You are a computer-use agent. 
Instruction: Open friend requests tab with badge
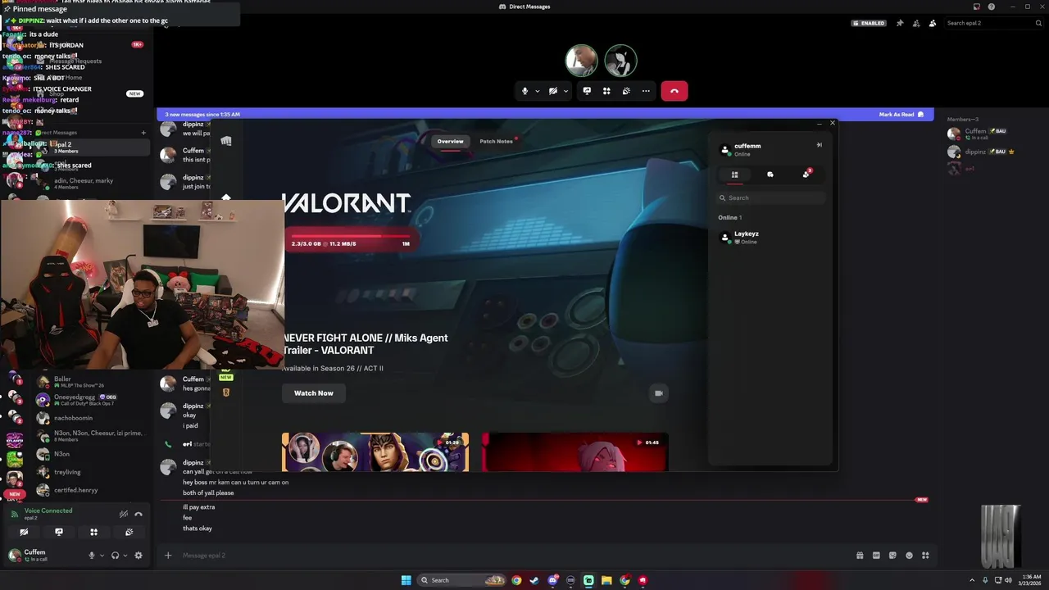(x=806, y=174)
